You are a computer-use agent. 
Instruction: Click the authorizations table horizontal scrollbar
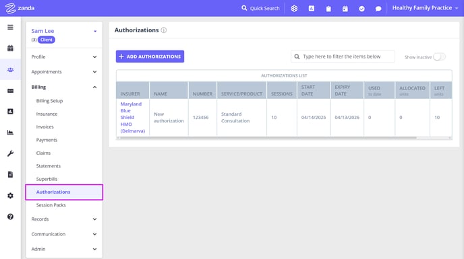268,138
